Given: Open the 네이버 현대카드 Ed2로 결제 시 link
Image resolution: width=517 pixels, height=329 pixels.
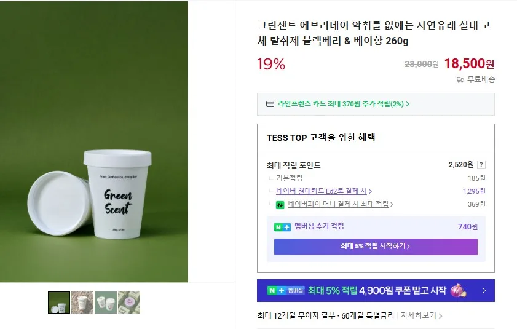Looking at the screenshot, I should [324, 191].
